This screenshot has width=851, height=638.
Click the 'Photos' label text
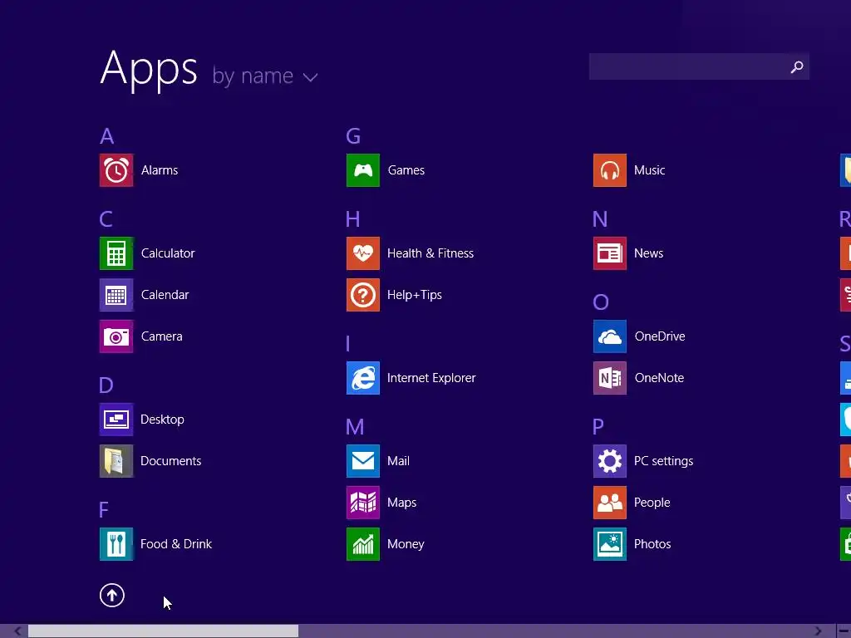653,544
